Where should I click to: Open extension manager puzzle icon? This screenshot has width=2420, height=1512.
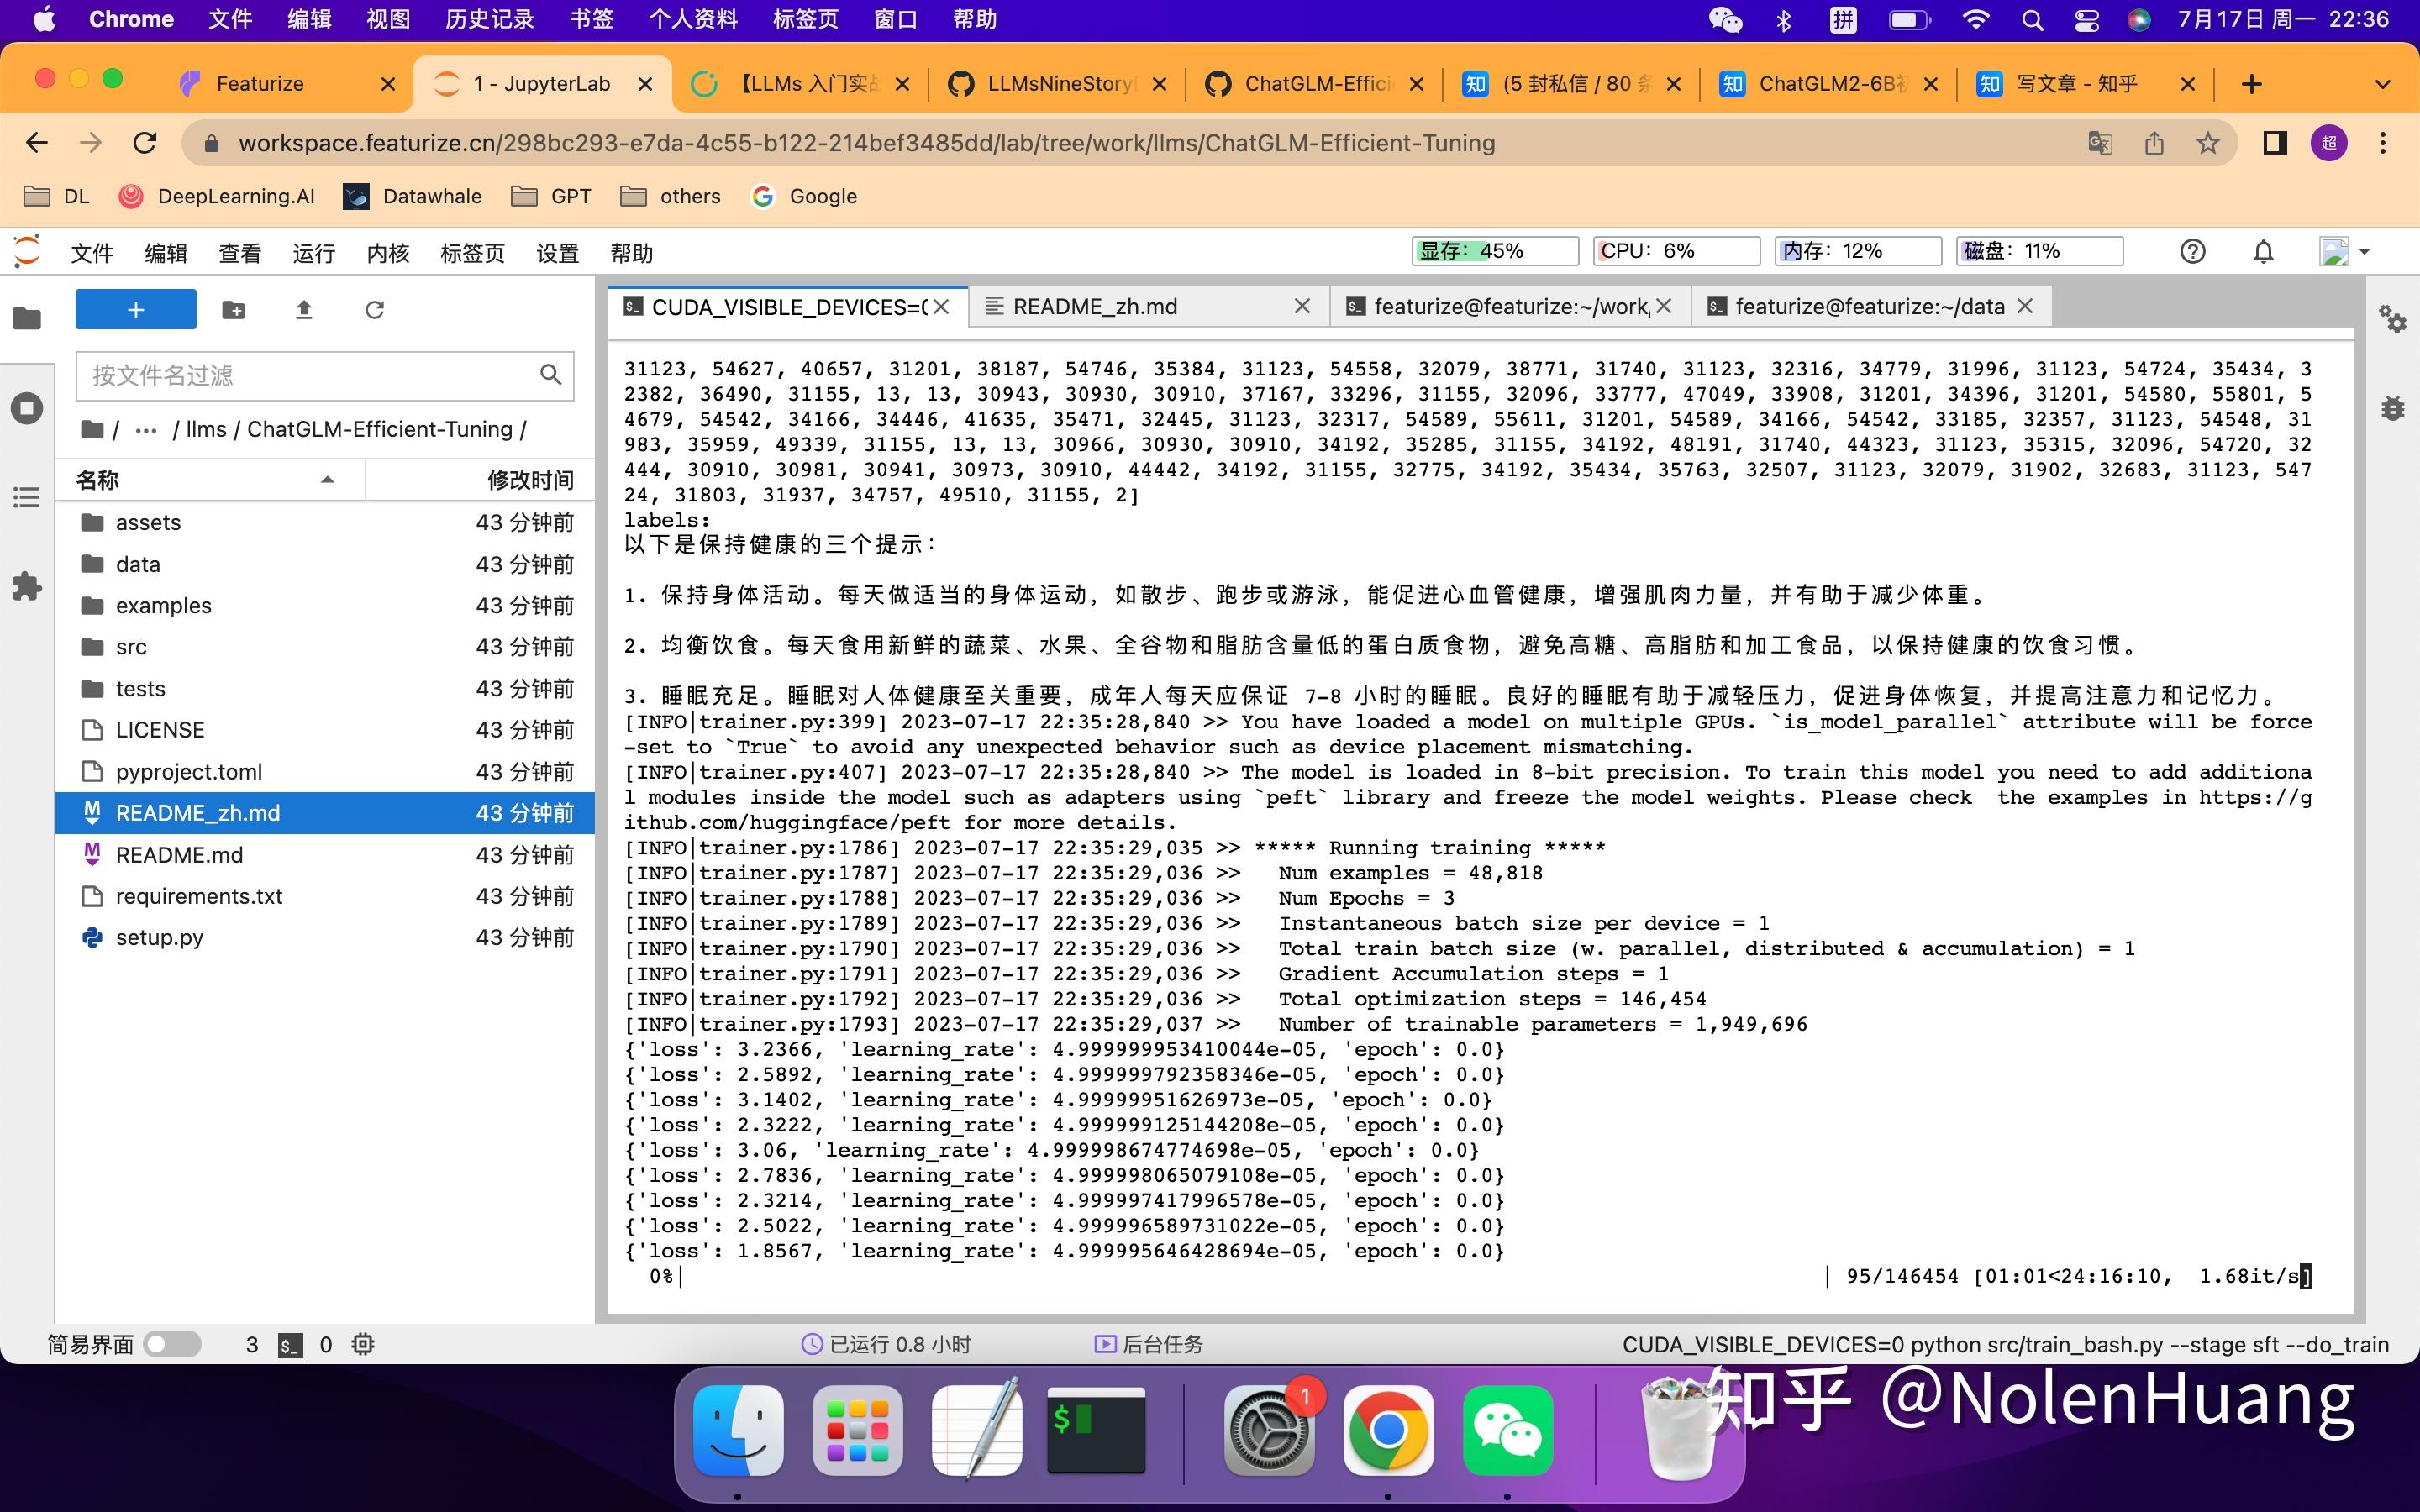[27, 586]
